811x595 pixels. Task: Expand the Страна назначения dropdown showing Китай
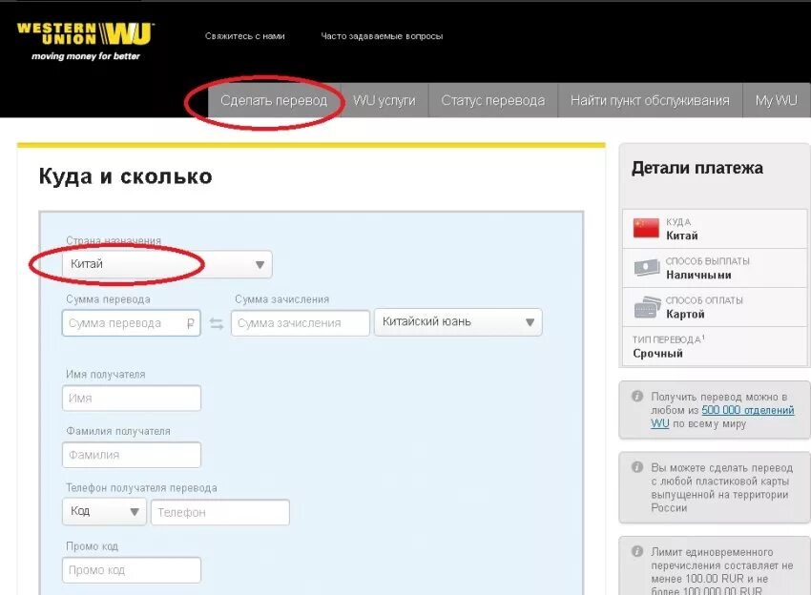167,264
